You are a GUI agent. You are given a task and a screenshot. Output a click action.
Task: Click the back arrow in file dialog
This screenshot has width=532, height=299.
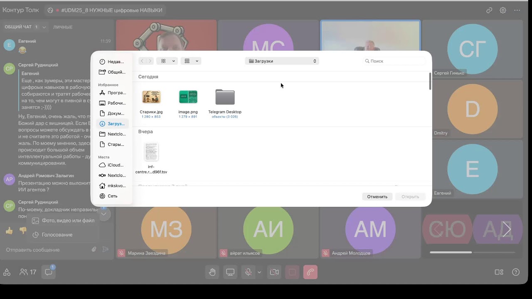[142, 61]
